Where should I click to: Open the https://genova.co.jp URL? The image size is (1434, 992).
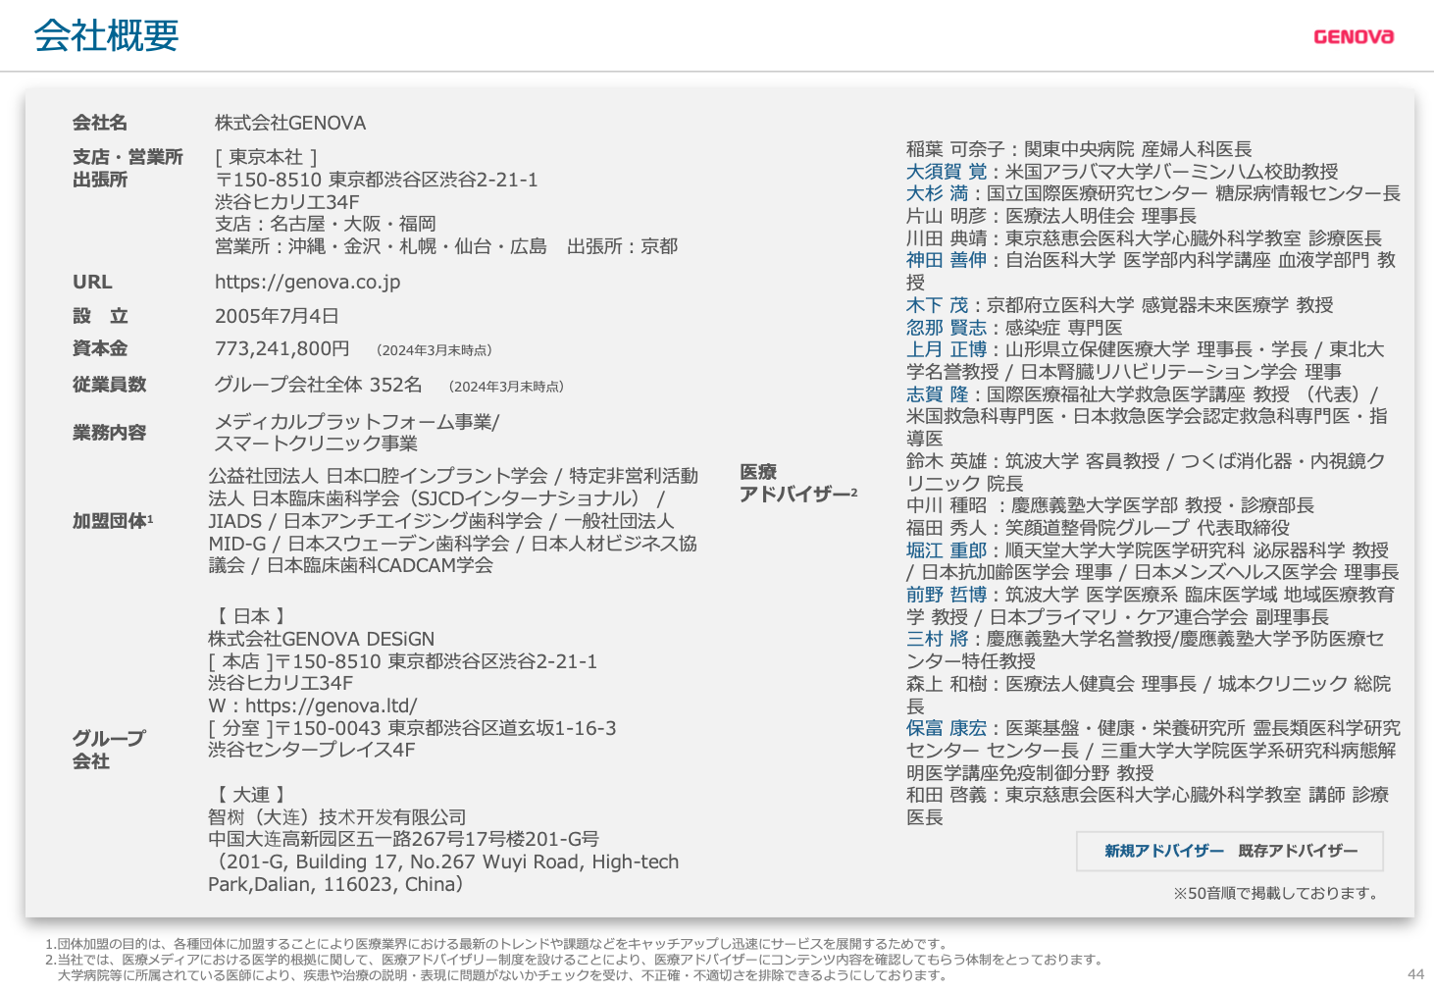coord(307,282)
